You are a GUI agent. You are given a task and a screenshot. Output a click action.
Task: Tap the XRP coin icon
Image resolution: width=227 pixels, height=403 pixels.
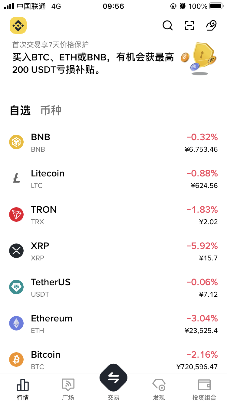click(16, 251)
